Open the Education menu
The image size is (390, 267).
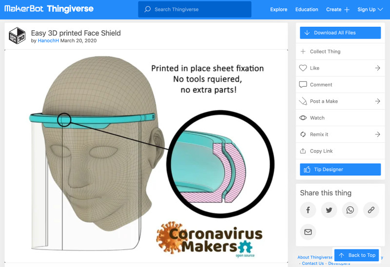coord(307,9)
